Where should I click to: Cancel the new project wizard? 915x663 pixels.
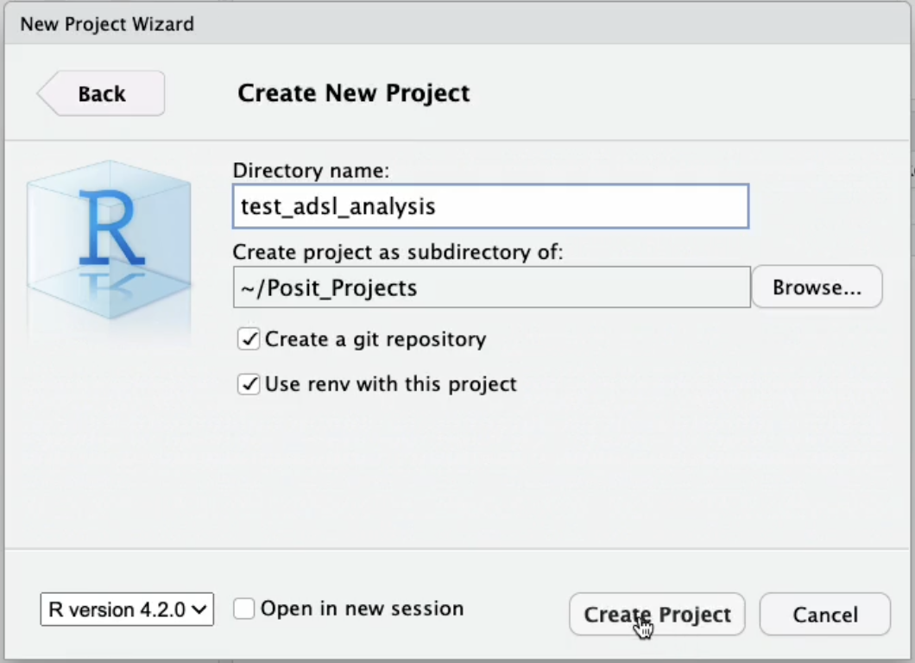coord(823,614)
